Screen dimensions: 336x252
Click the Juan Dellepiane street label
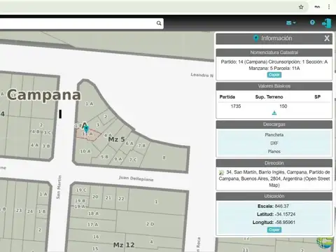pyautogui.click(x=136, y=178)
